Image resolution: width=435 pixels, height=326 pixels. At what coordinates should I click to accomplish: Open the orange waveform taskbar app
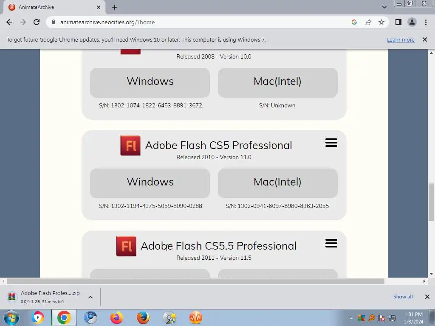click(196, 318)
